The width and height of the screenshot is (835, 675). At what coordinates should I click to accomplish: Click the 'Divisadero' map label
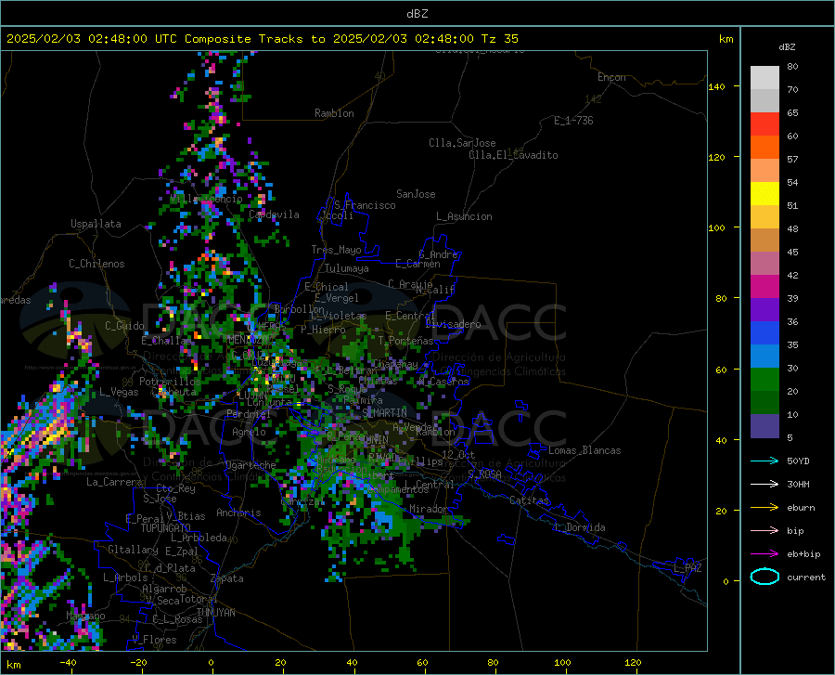(x=453, y=324)
